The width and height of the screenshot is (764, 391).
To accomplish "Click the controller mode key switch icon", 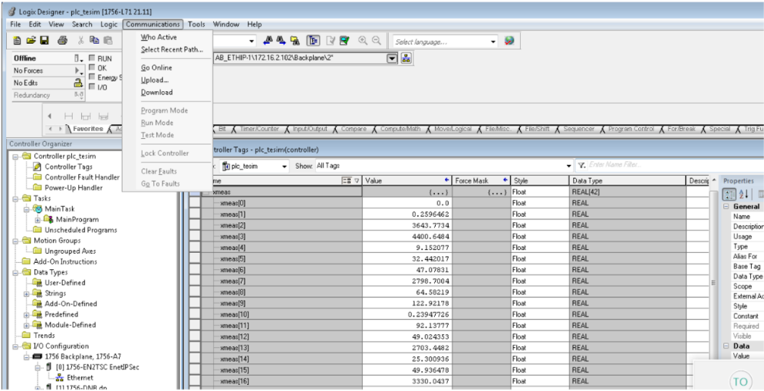I will click(x=79, y=58).
